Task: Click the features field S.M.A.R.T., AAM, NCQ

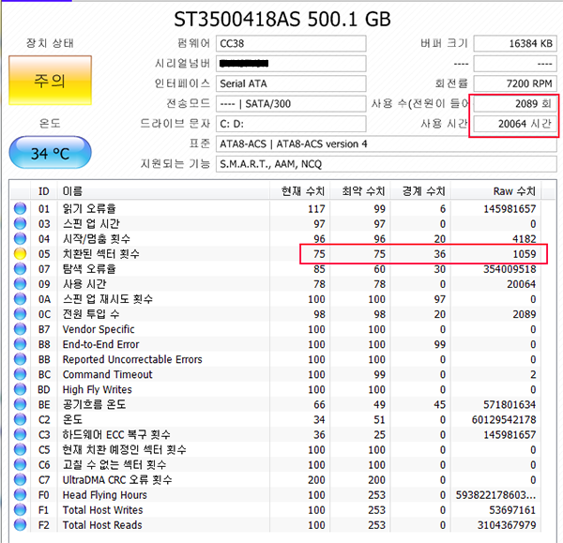Action: click(x=387, y=164)
